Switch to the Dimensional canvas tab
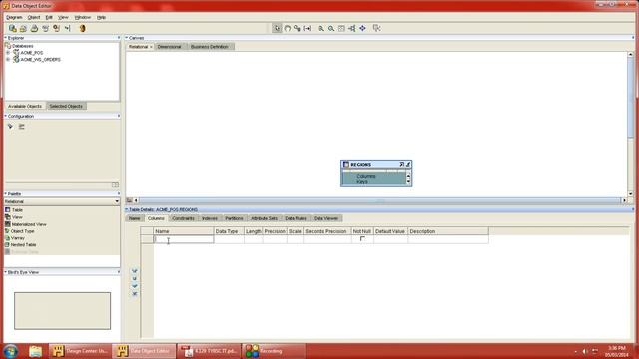The height and width of the screenshot is (359, 639). (x=169, y=47)
